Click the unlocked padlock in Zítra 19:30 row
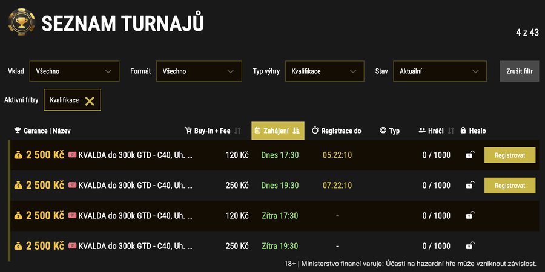This screenshot has width=545, height=272. coord(469,245)
